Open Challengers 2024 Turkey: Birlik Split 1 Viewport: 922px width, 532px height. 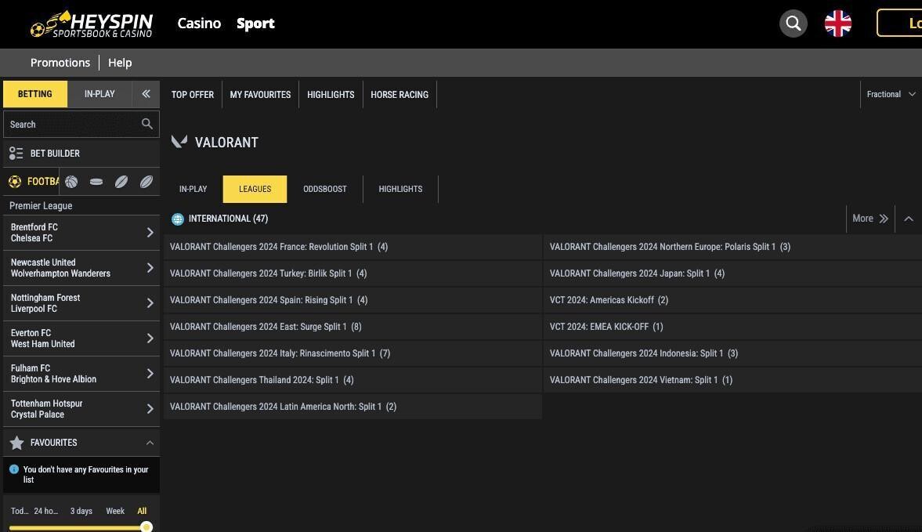[x=353, y=273]
